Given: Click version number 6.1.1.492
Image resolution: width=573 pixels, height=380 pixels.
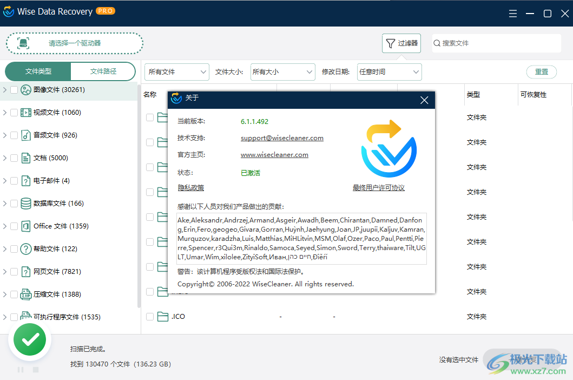Looking at the screenshot, I should (x=254, y=121).
